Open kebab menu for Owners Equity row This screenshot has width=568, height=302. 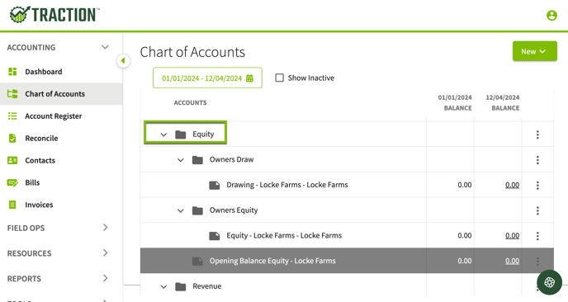pyautogui.click(x=537, y=210)
